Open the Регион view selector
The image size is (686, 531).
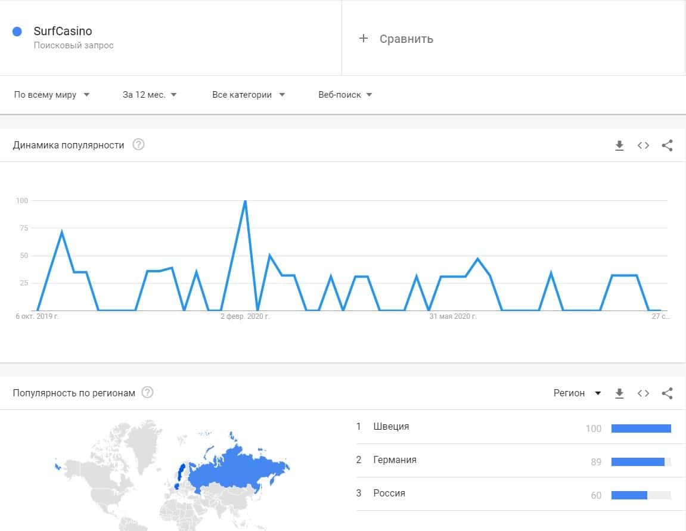tap(577, 393)
